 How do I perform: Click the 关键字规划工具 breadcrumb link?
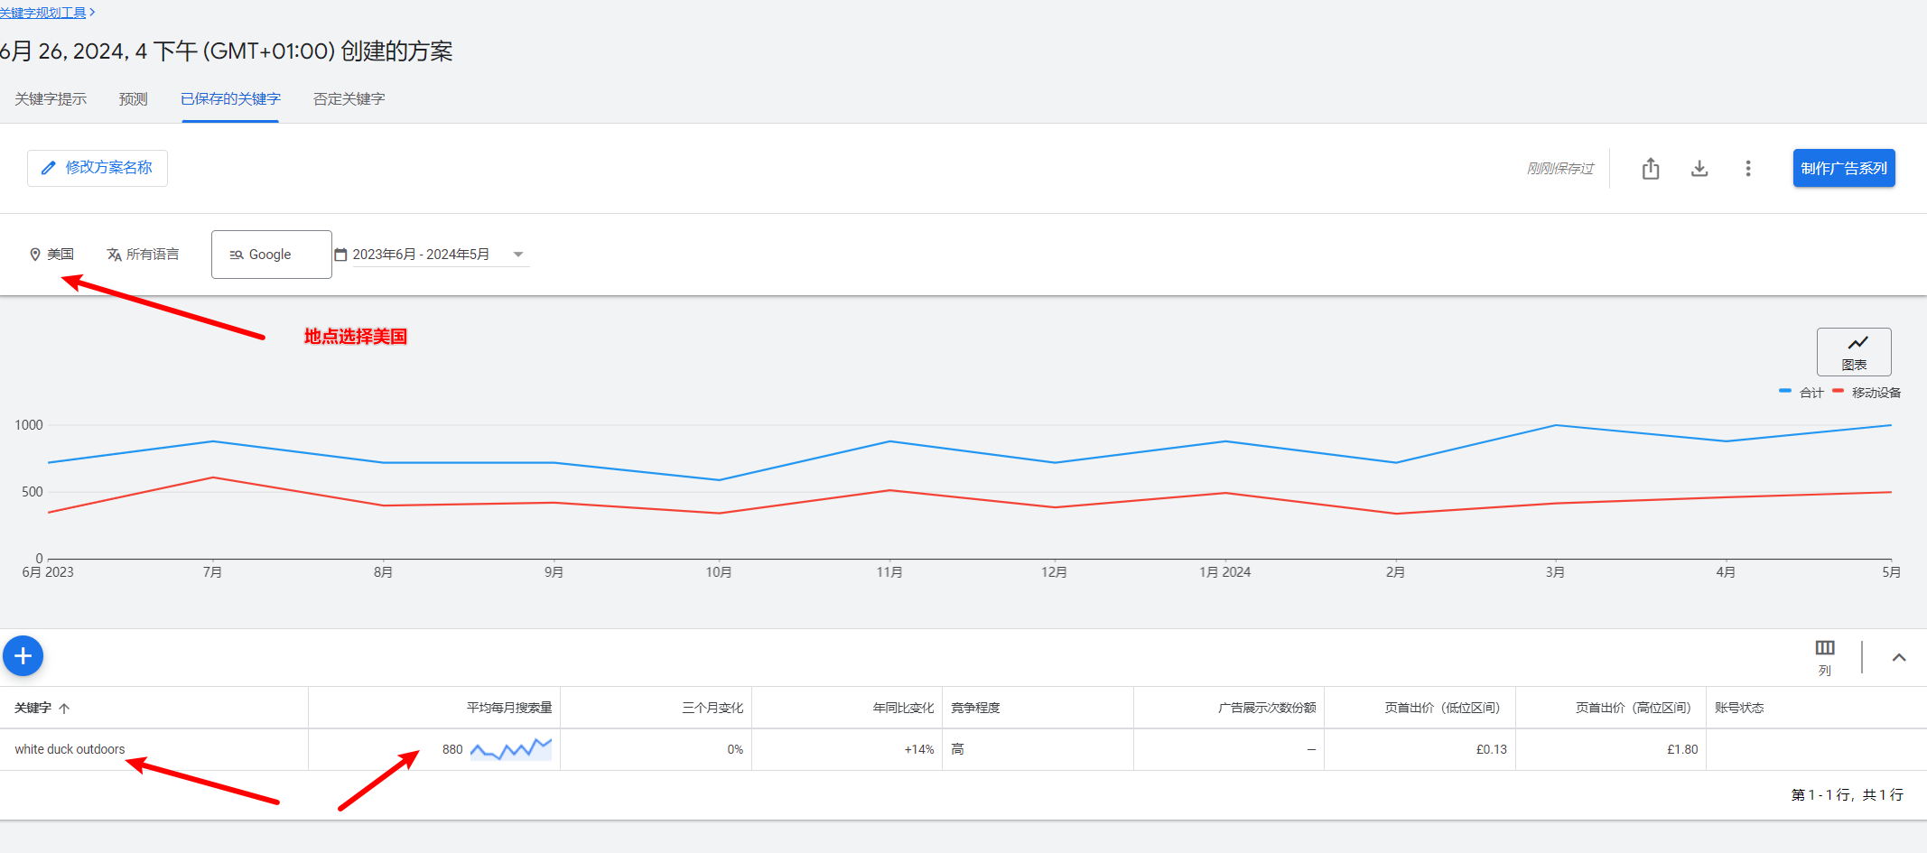(x=43, y=13)
